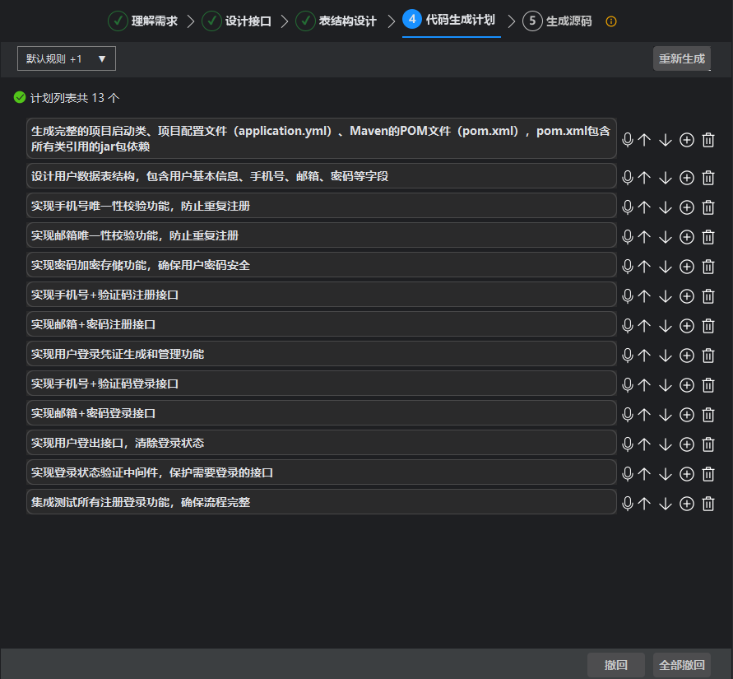Click the 重新生成 button

click(681, 58)
